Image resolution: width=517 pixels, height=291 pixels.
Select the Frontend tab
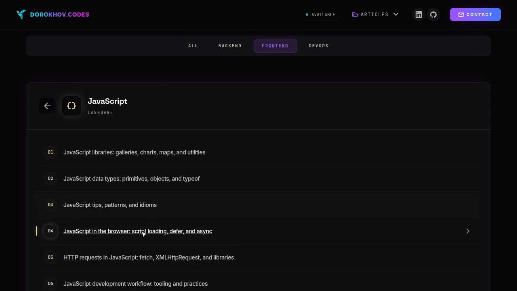click(x=275, y=46)
